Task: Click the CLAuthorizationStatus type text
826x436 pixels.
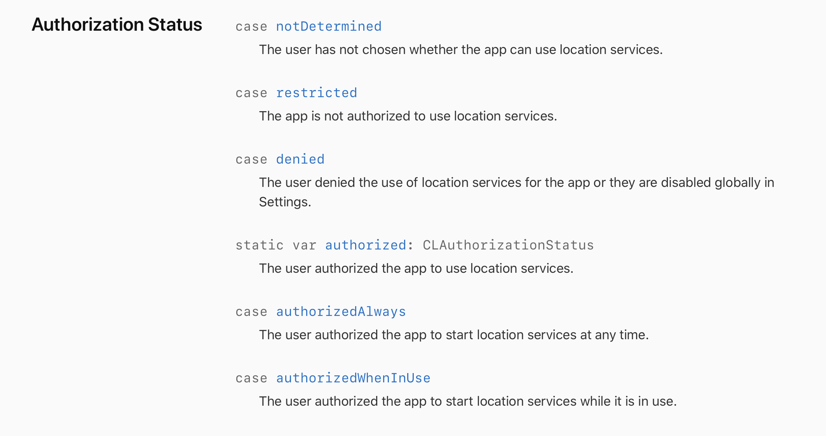Action: [x=508, y=245]
